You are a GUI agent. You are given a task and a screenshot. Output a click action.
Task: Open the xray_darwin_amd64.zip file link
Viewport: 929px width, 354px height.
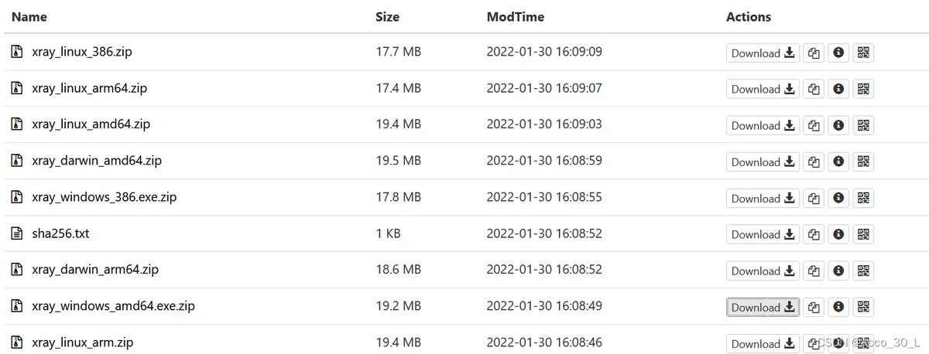point(97,161)
